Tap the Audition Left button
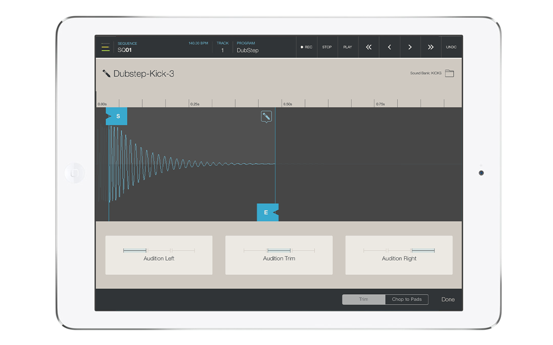Screen dimensions: 553x345 [x=159, y=255]
